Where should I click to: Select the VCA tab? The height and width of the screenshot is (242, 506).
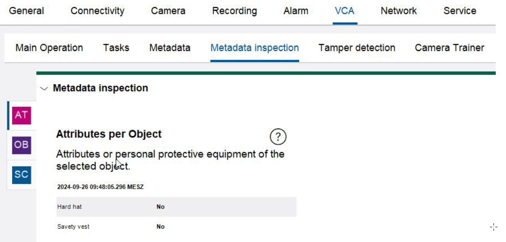point(345,11)
